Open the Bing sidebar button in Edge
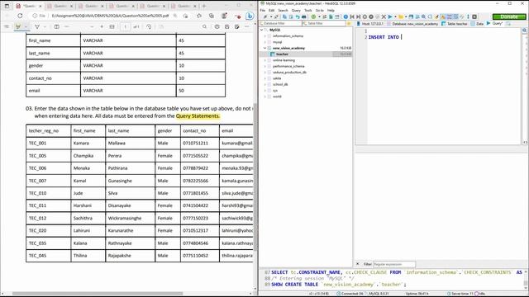This screenshot has width=529, height=297. pos(250,16)
